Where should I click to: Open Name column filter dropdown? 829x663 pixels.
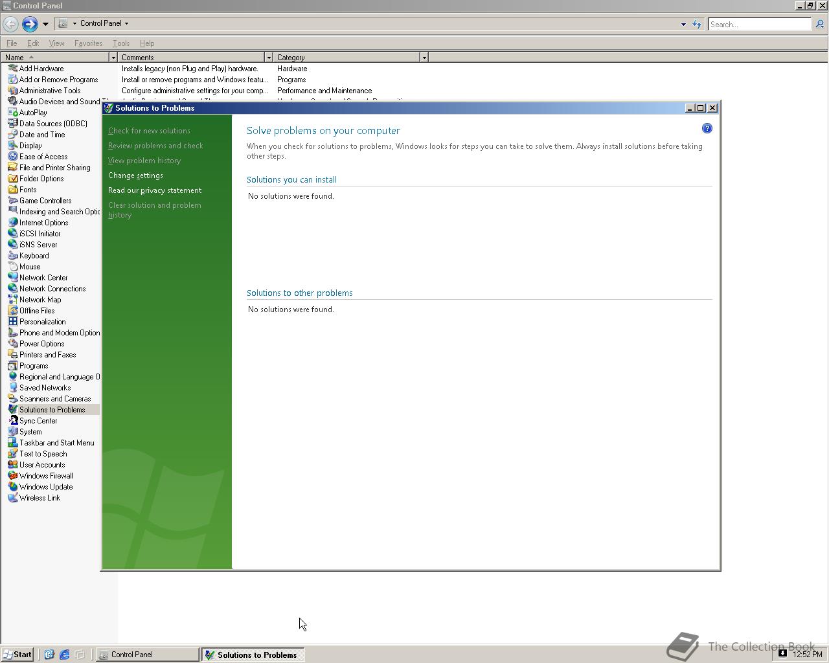point(113,58)
